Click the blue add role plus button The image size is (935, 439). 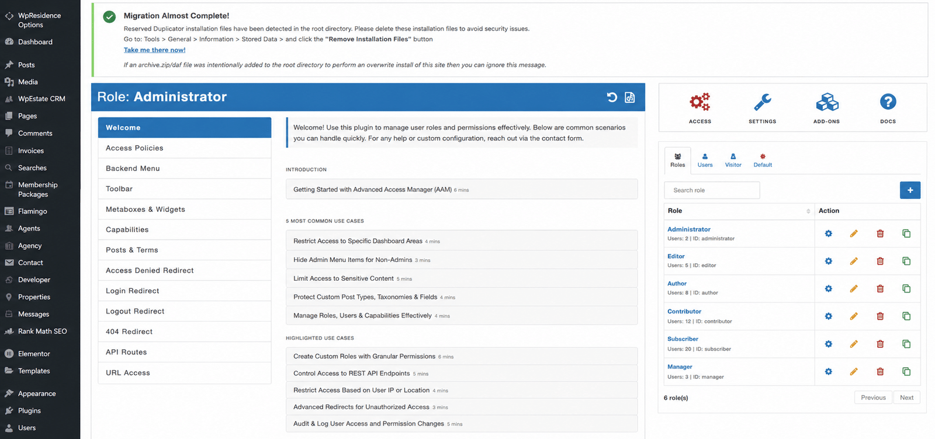click(910, 190)
